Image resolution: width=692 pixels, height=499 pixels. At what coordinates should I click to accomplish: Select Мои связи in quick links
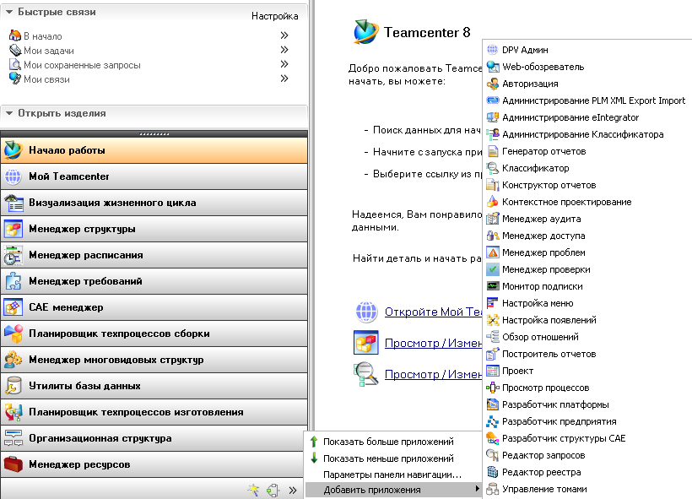[x=46, y=79]
